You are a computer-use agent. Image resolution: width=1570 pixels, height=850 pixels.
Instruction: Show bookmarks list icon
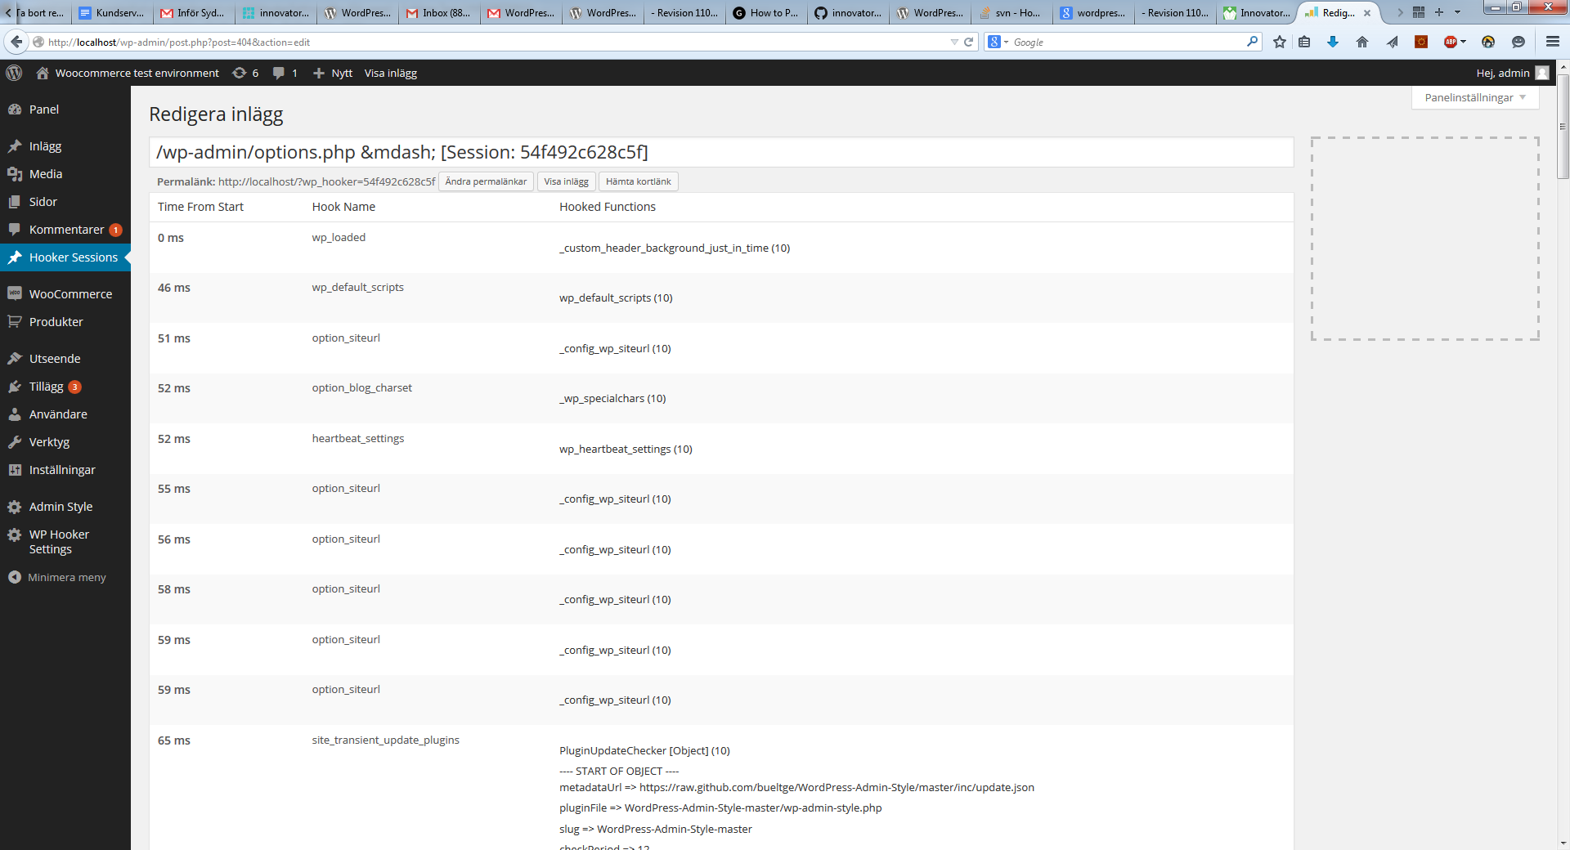pyautogui.click(x=1305, y=42)
